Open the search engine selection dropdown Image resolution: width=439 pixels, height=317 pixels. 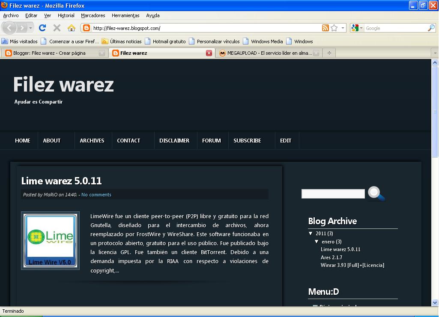click(x=361, y=27)
